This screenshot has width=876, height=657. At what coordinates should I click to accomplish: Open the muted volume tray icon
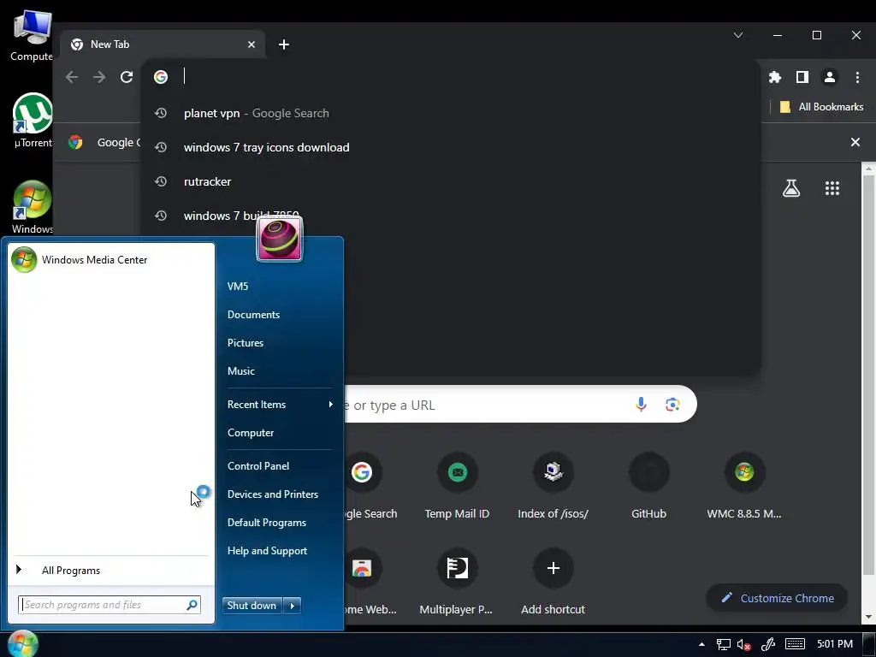pyautogui.click(x=743, y=645)
